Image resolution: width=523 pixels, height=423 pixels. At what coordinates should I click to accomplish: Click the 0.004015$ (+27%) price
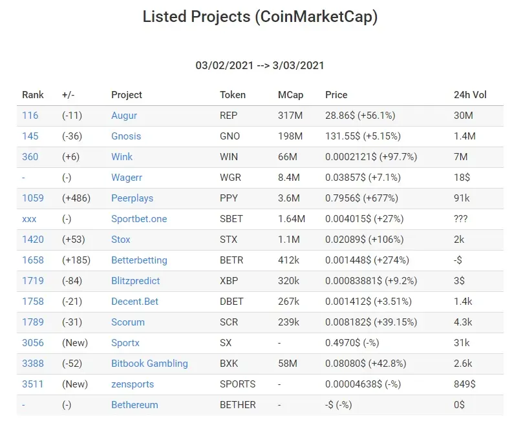point(365,219)
